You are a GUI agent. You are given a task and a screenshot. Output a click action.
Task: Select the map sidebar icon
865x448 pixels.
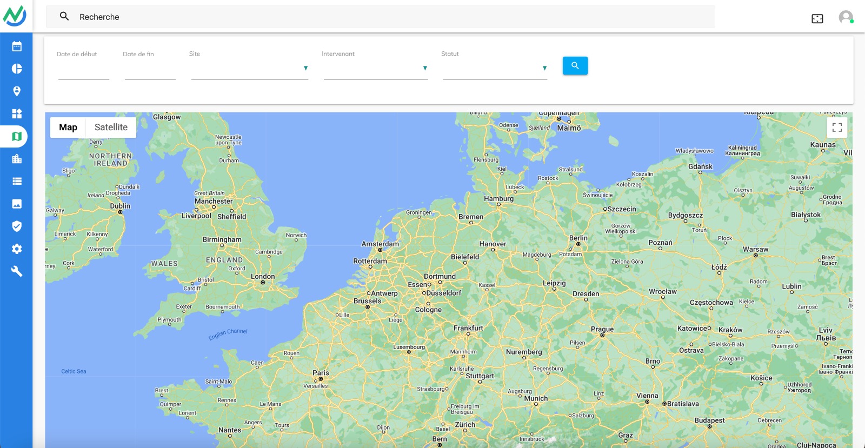point(17,136)
